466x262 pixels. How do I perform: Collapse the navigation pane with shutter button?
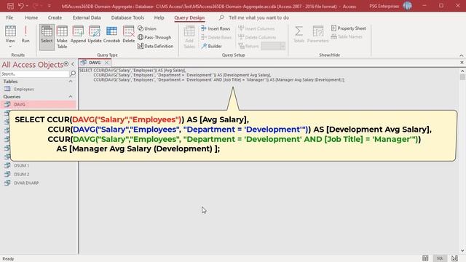tap(73, 64)
